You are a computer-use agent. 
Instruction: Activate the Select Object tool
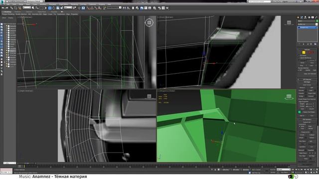click(x=33, y=8)
